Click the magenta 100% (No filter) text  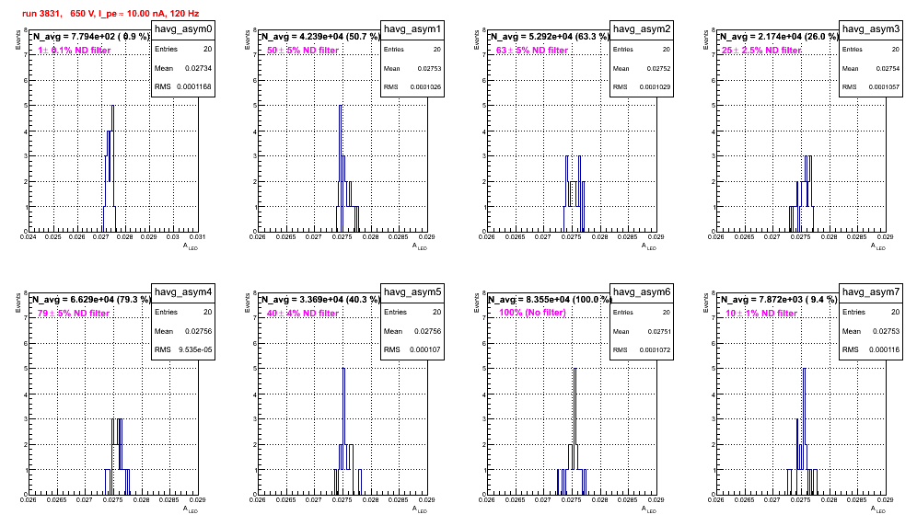tap(532, 313)
